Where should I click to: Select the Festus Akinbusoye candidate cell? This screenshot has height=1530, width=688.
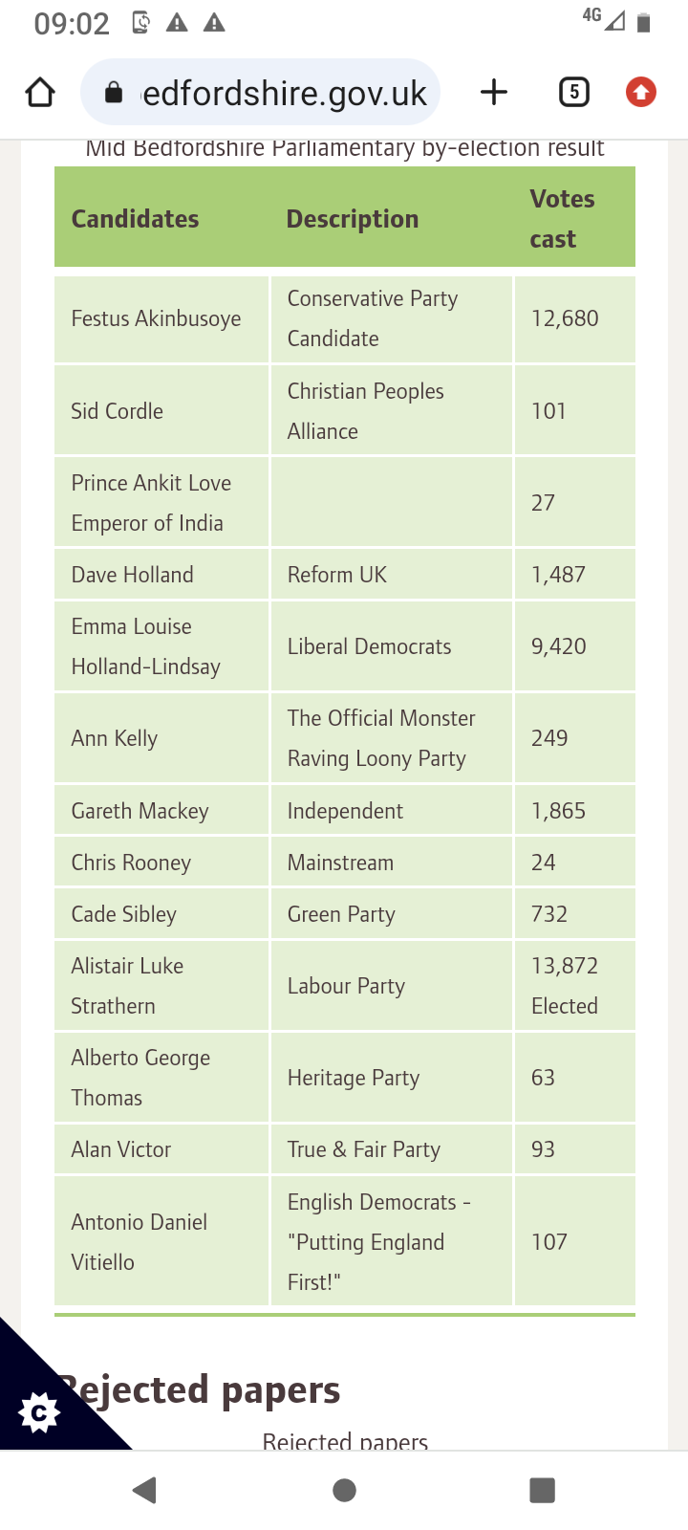pyautogui.click(x=157, y=318)
